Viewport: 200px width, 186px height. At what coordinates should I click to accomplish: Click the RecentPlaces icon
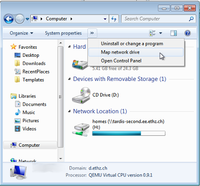[17, 71]
